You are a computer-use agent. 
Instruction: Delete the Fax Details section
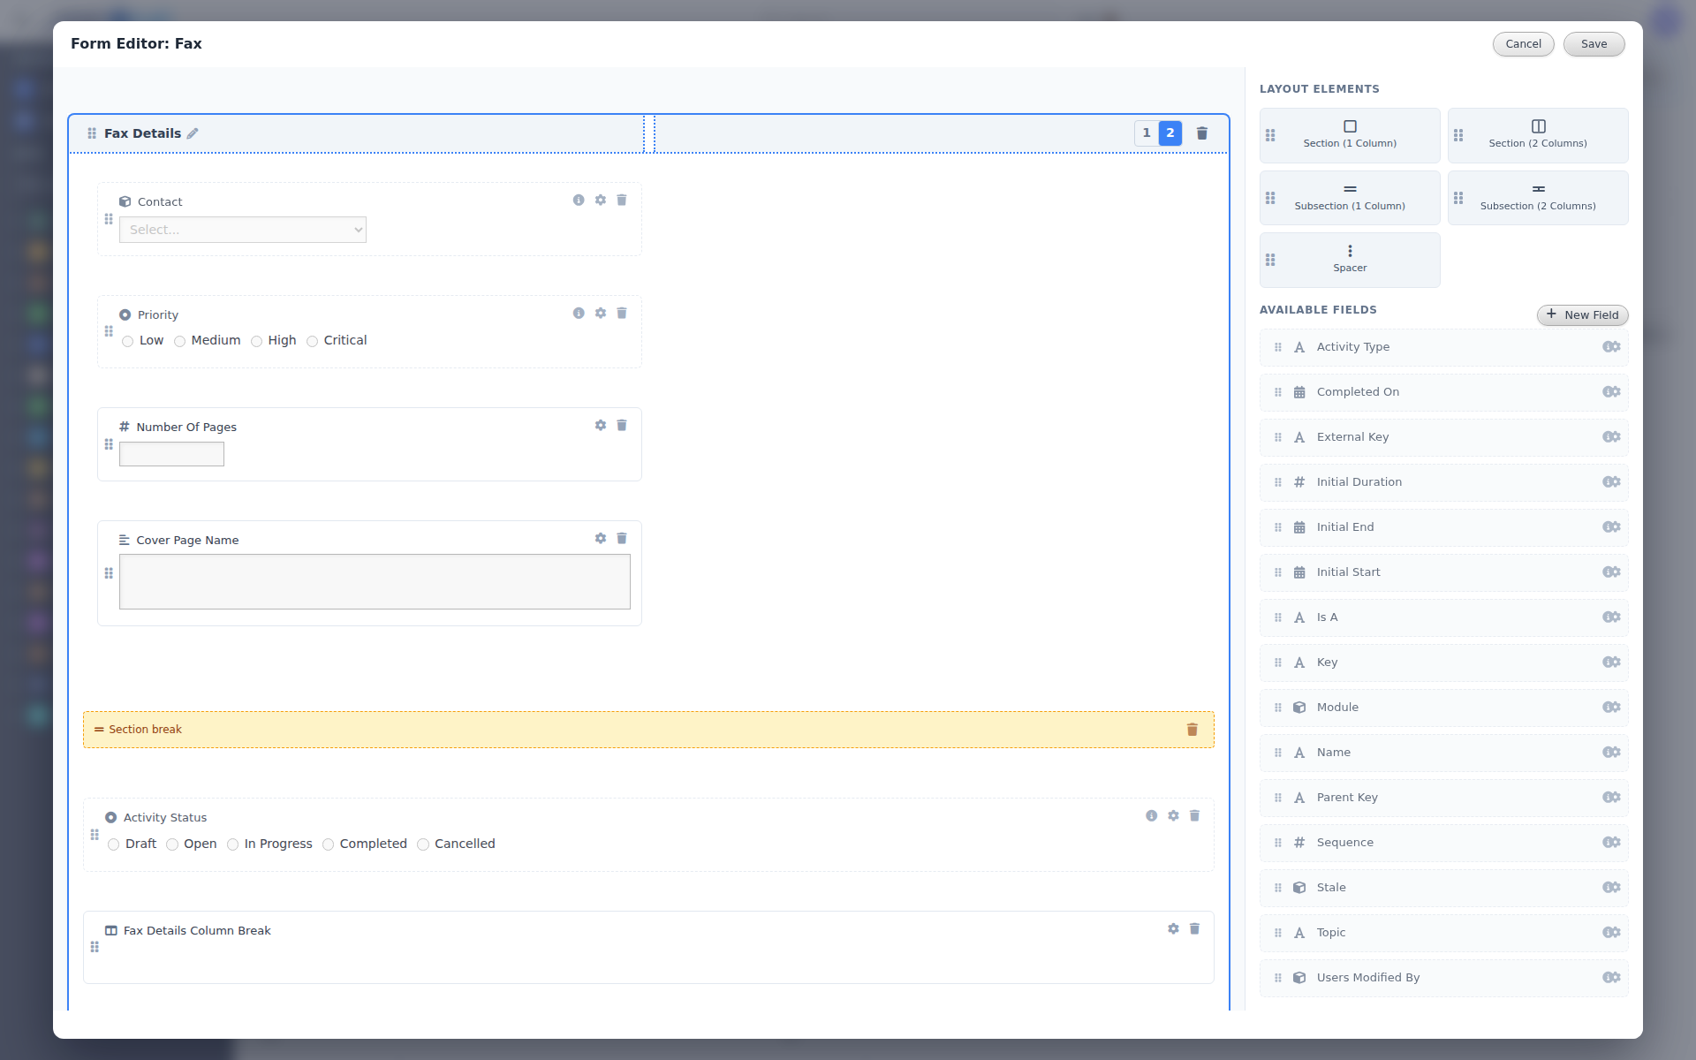tap(1202, 133)
